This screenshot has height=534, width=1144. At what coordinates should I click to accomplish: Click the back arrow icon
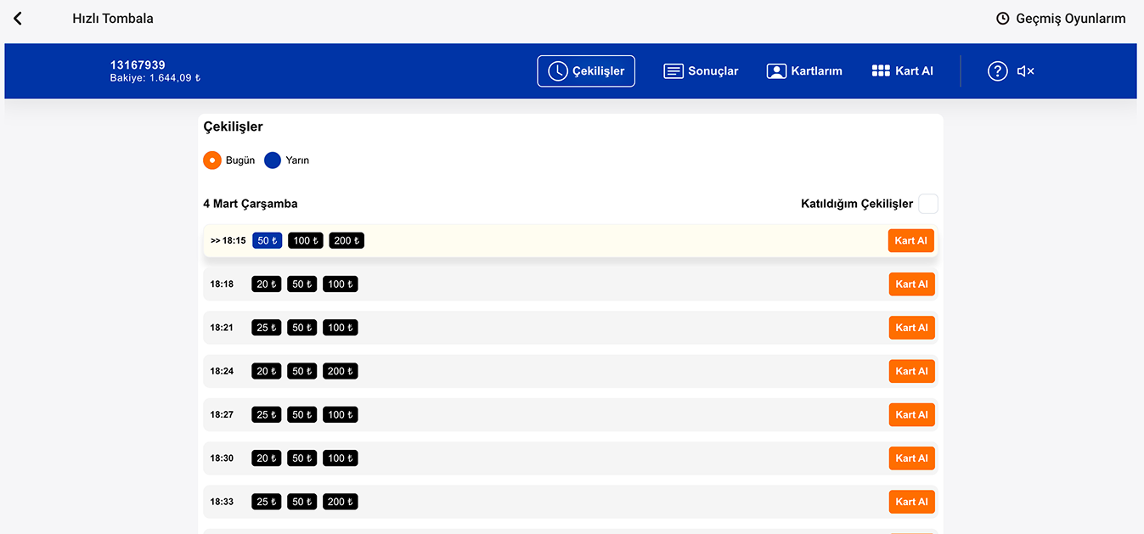(18, 19)
